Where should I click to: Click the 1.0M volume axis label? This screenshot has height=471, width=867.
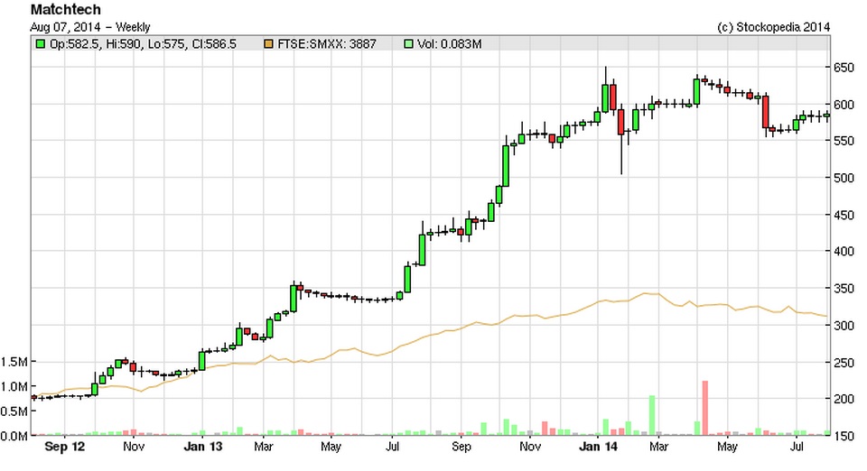(x=14, y=386)
